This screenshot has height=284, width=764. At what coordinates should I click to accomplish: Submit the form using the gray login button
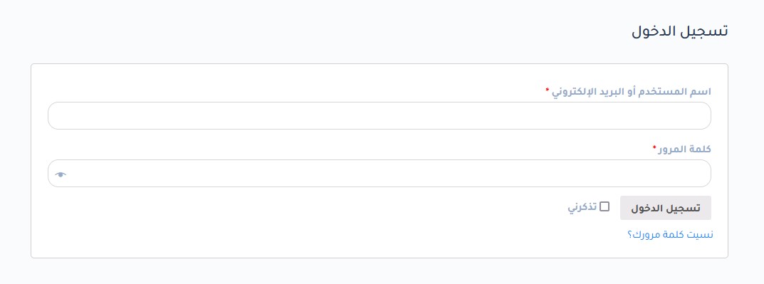[666, 208]
